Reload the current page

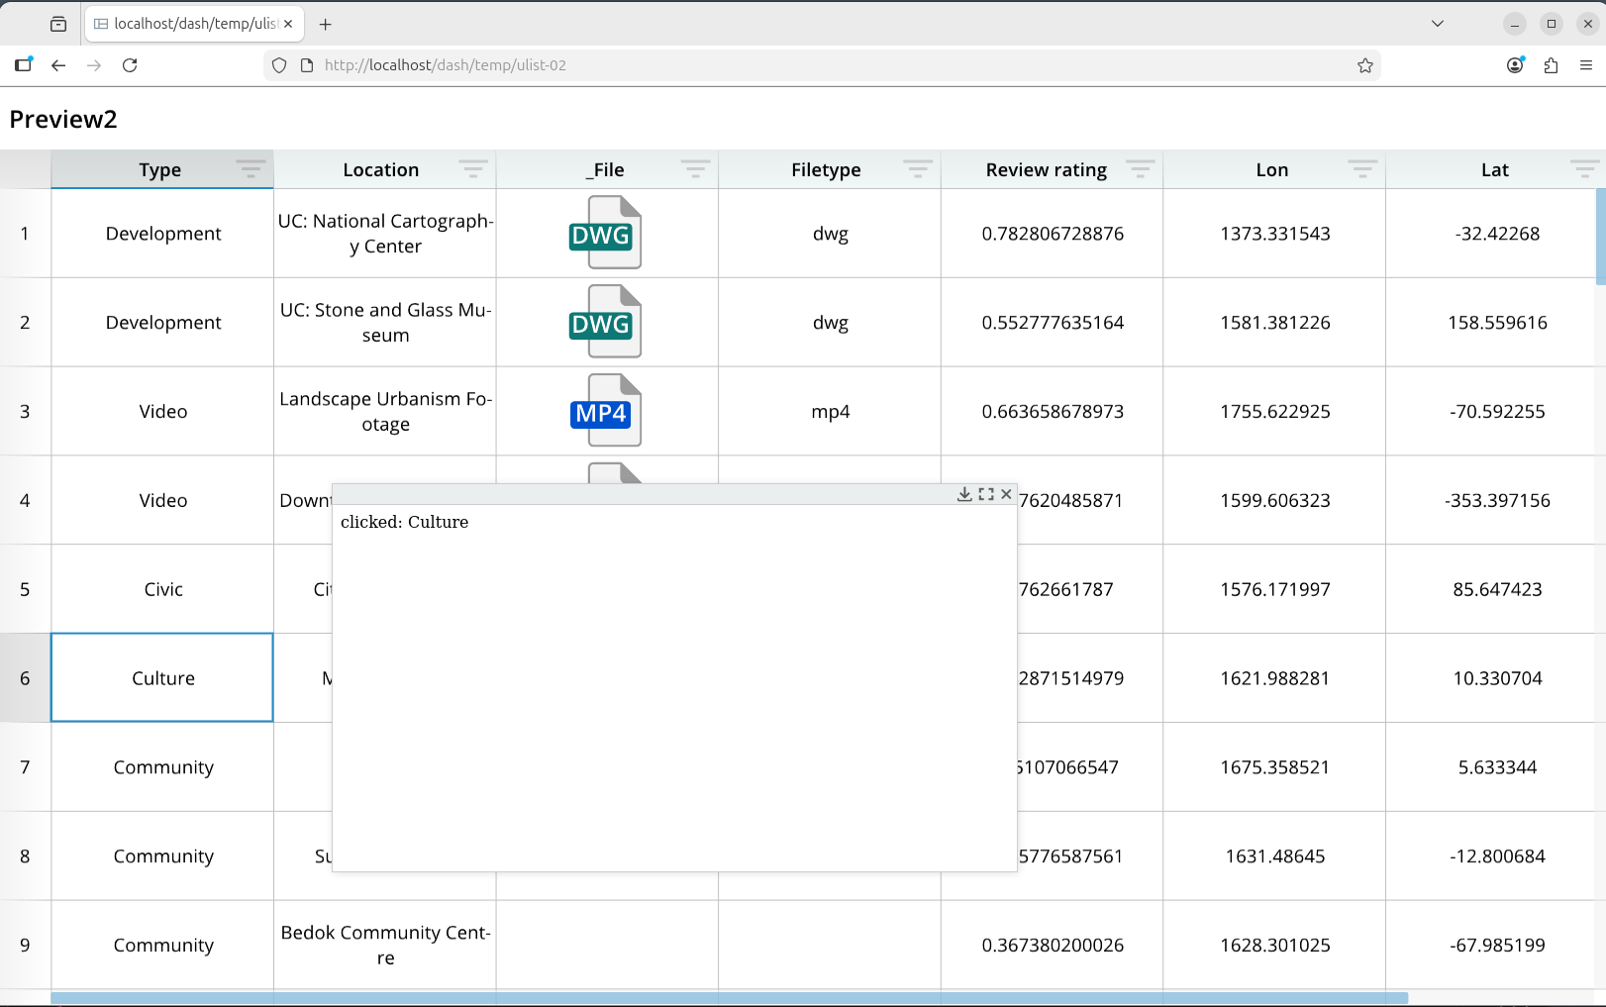pyautogui.click(x=130, y=65)
